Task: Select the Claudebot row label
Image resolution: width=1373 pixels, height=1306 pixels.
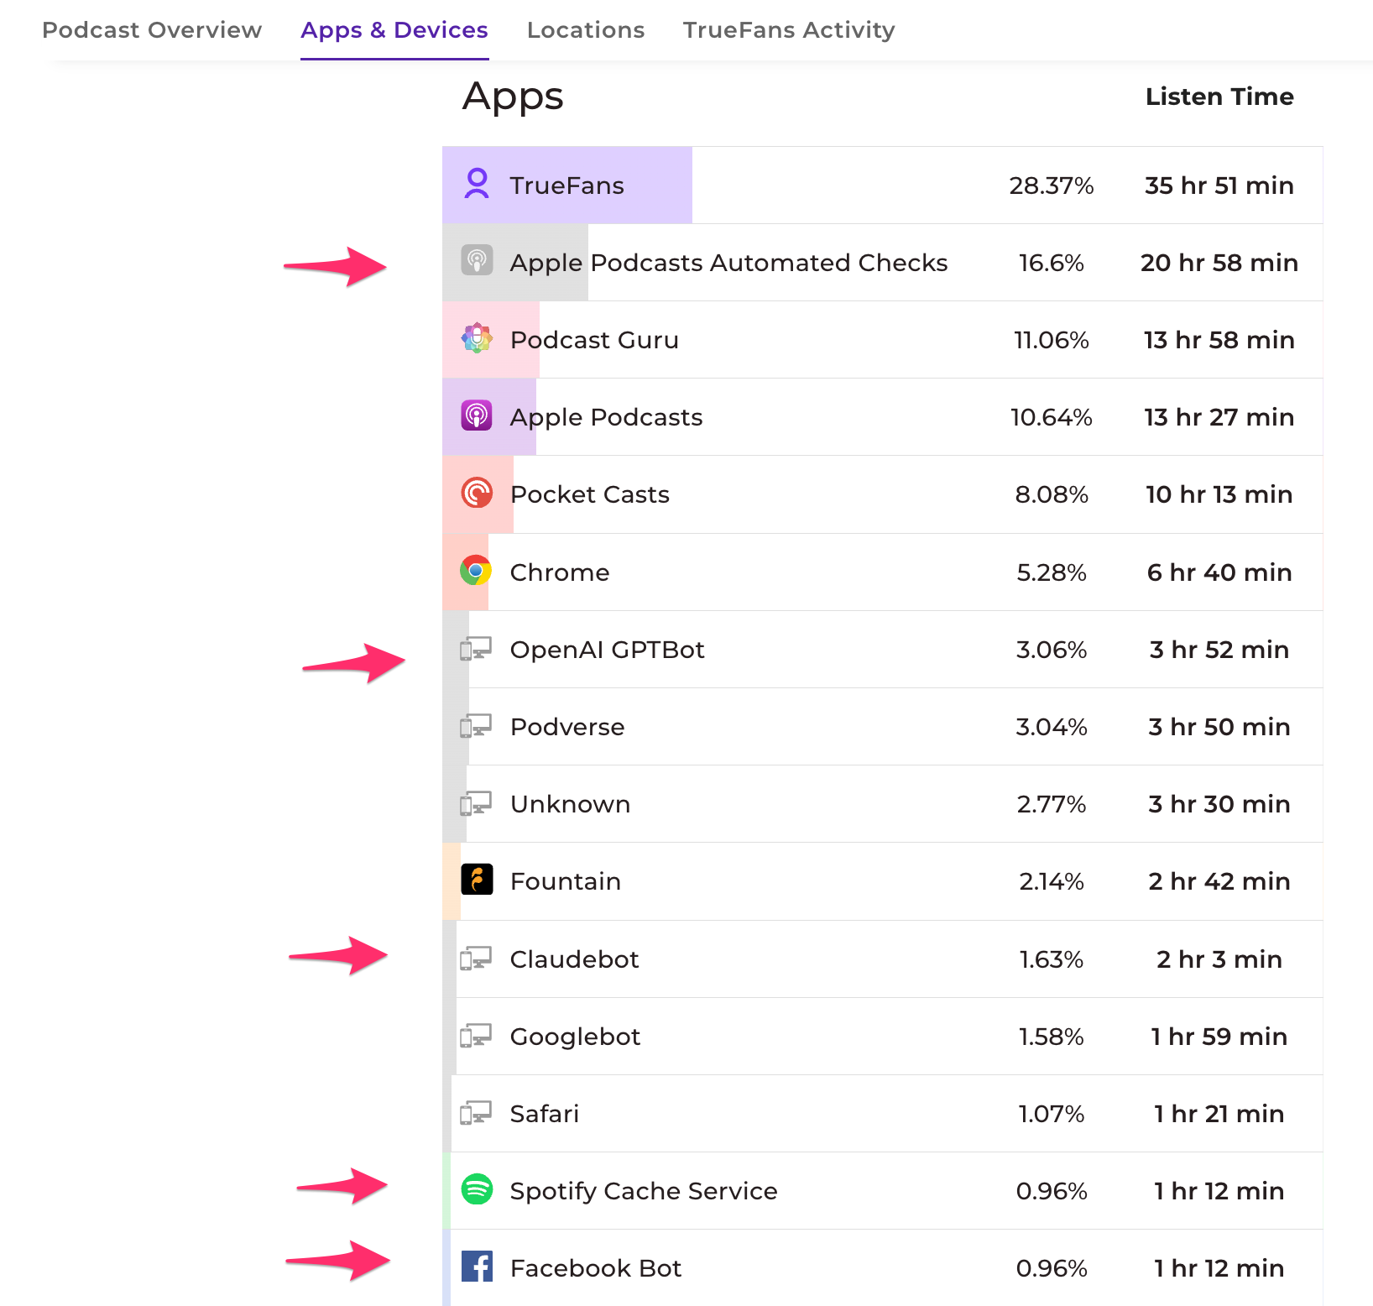Action: (574, 959)
